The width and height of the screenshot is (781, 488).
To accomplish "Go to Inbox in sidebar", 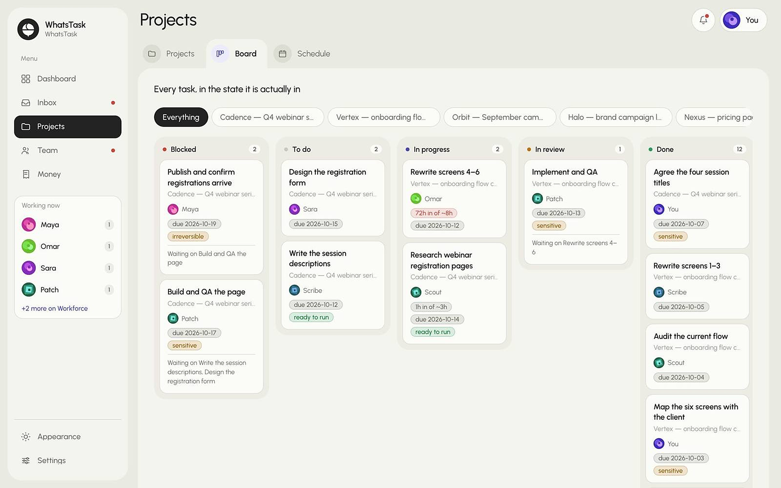I will pyautogui.click(x=68, y=102).
